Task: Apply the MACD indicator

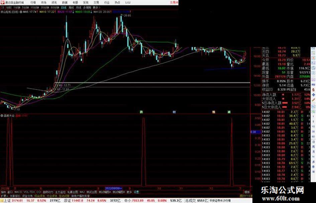Action: pos(18,192)
